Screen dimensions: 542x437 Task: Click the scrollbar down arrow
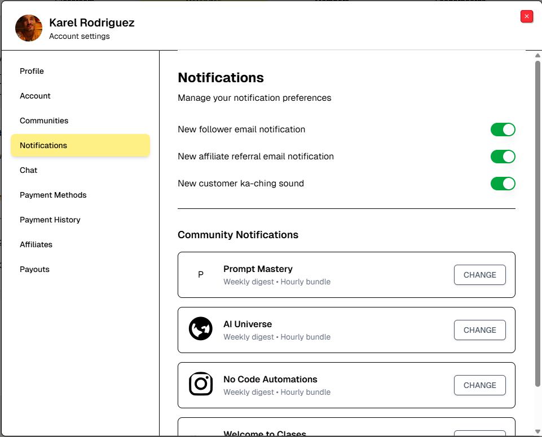tap(537, 431)
